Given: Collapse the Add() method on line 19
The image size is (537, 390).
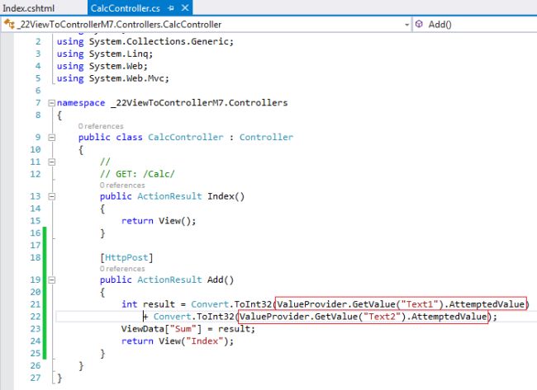Looking at the screenshot, I should pos(52,280).
